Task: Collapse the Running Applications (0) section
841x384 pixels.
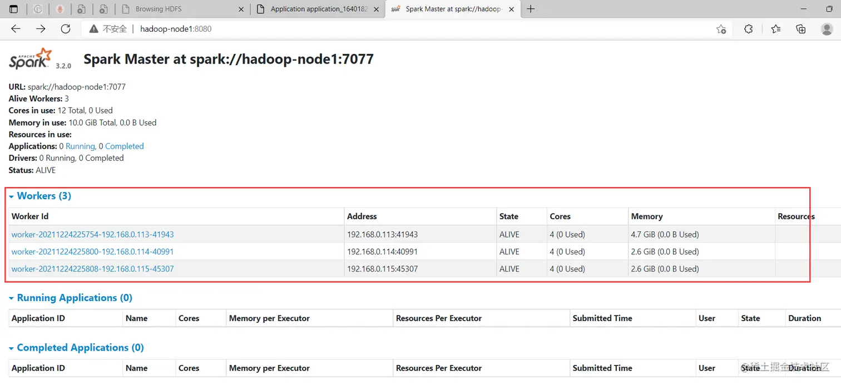Action: (x=71, y=298)
